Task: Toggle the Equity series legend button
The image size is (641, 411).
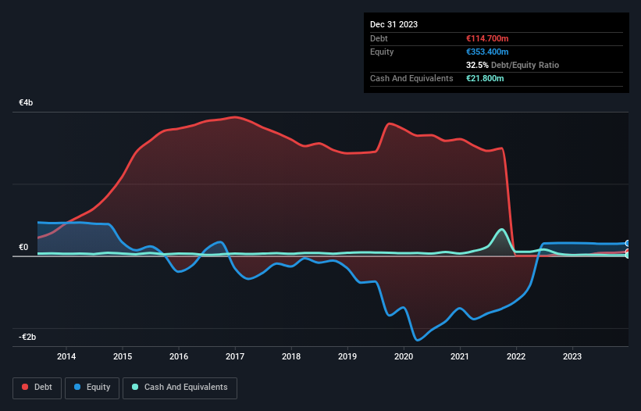Action: click(x=92, y=388)
